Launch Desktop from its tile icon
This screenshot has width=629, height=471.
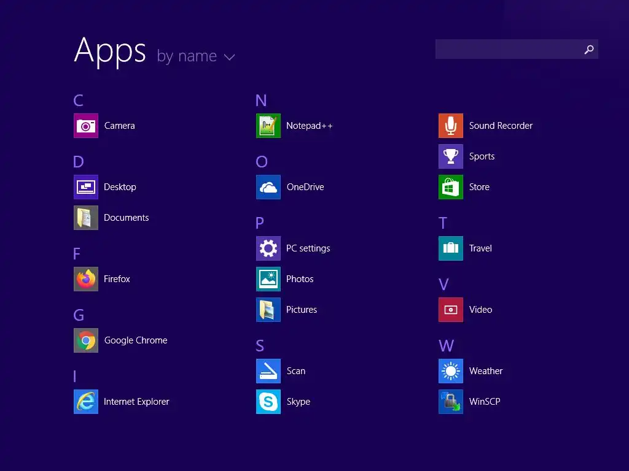pos(86,187)
